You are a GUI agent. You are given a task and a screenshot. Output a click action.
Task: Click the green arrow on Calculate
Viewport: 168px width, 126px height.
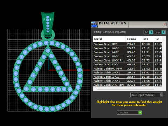pos(140,113)
